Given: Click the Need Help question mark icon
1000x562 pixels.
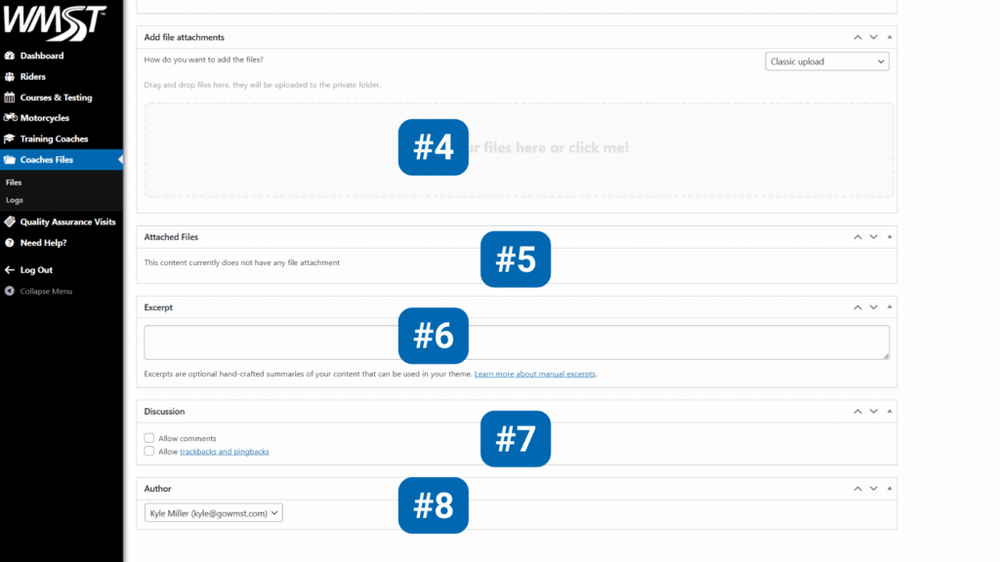Looking at the screenshot, I should [10, 242].
